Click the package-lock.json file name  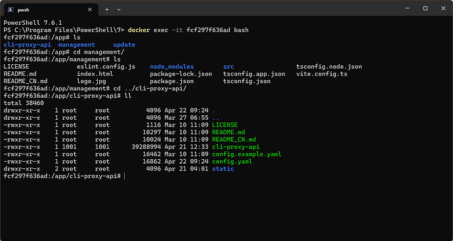(x=181, y=74)
